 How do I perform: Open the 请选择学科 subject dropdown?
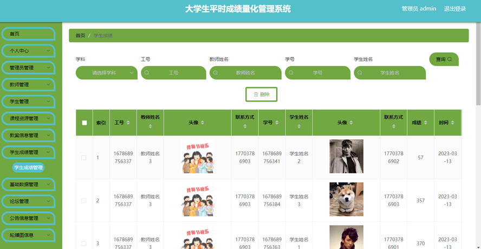[107, 73]
